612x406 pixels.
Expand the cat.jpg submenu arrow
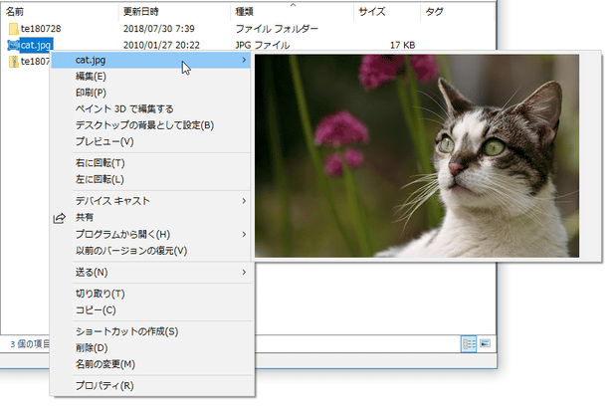[x=244, y=60]
